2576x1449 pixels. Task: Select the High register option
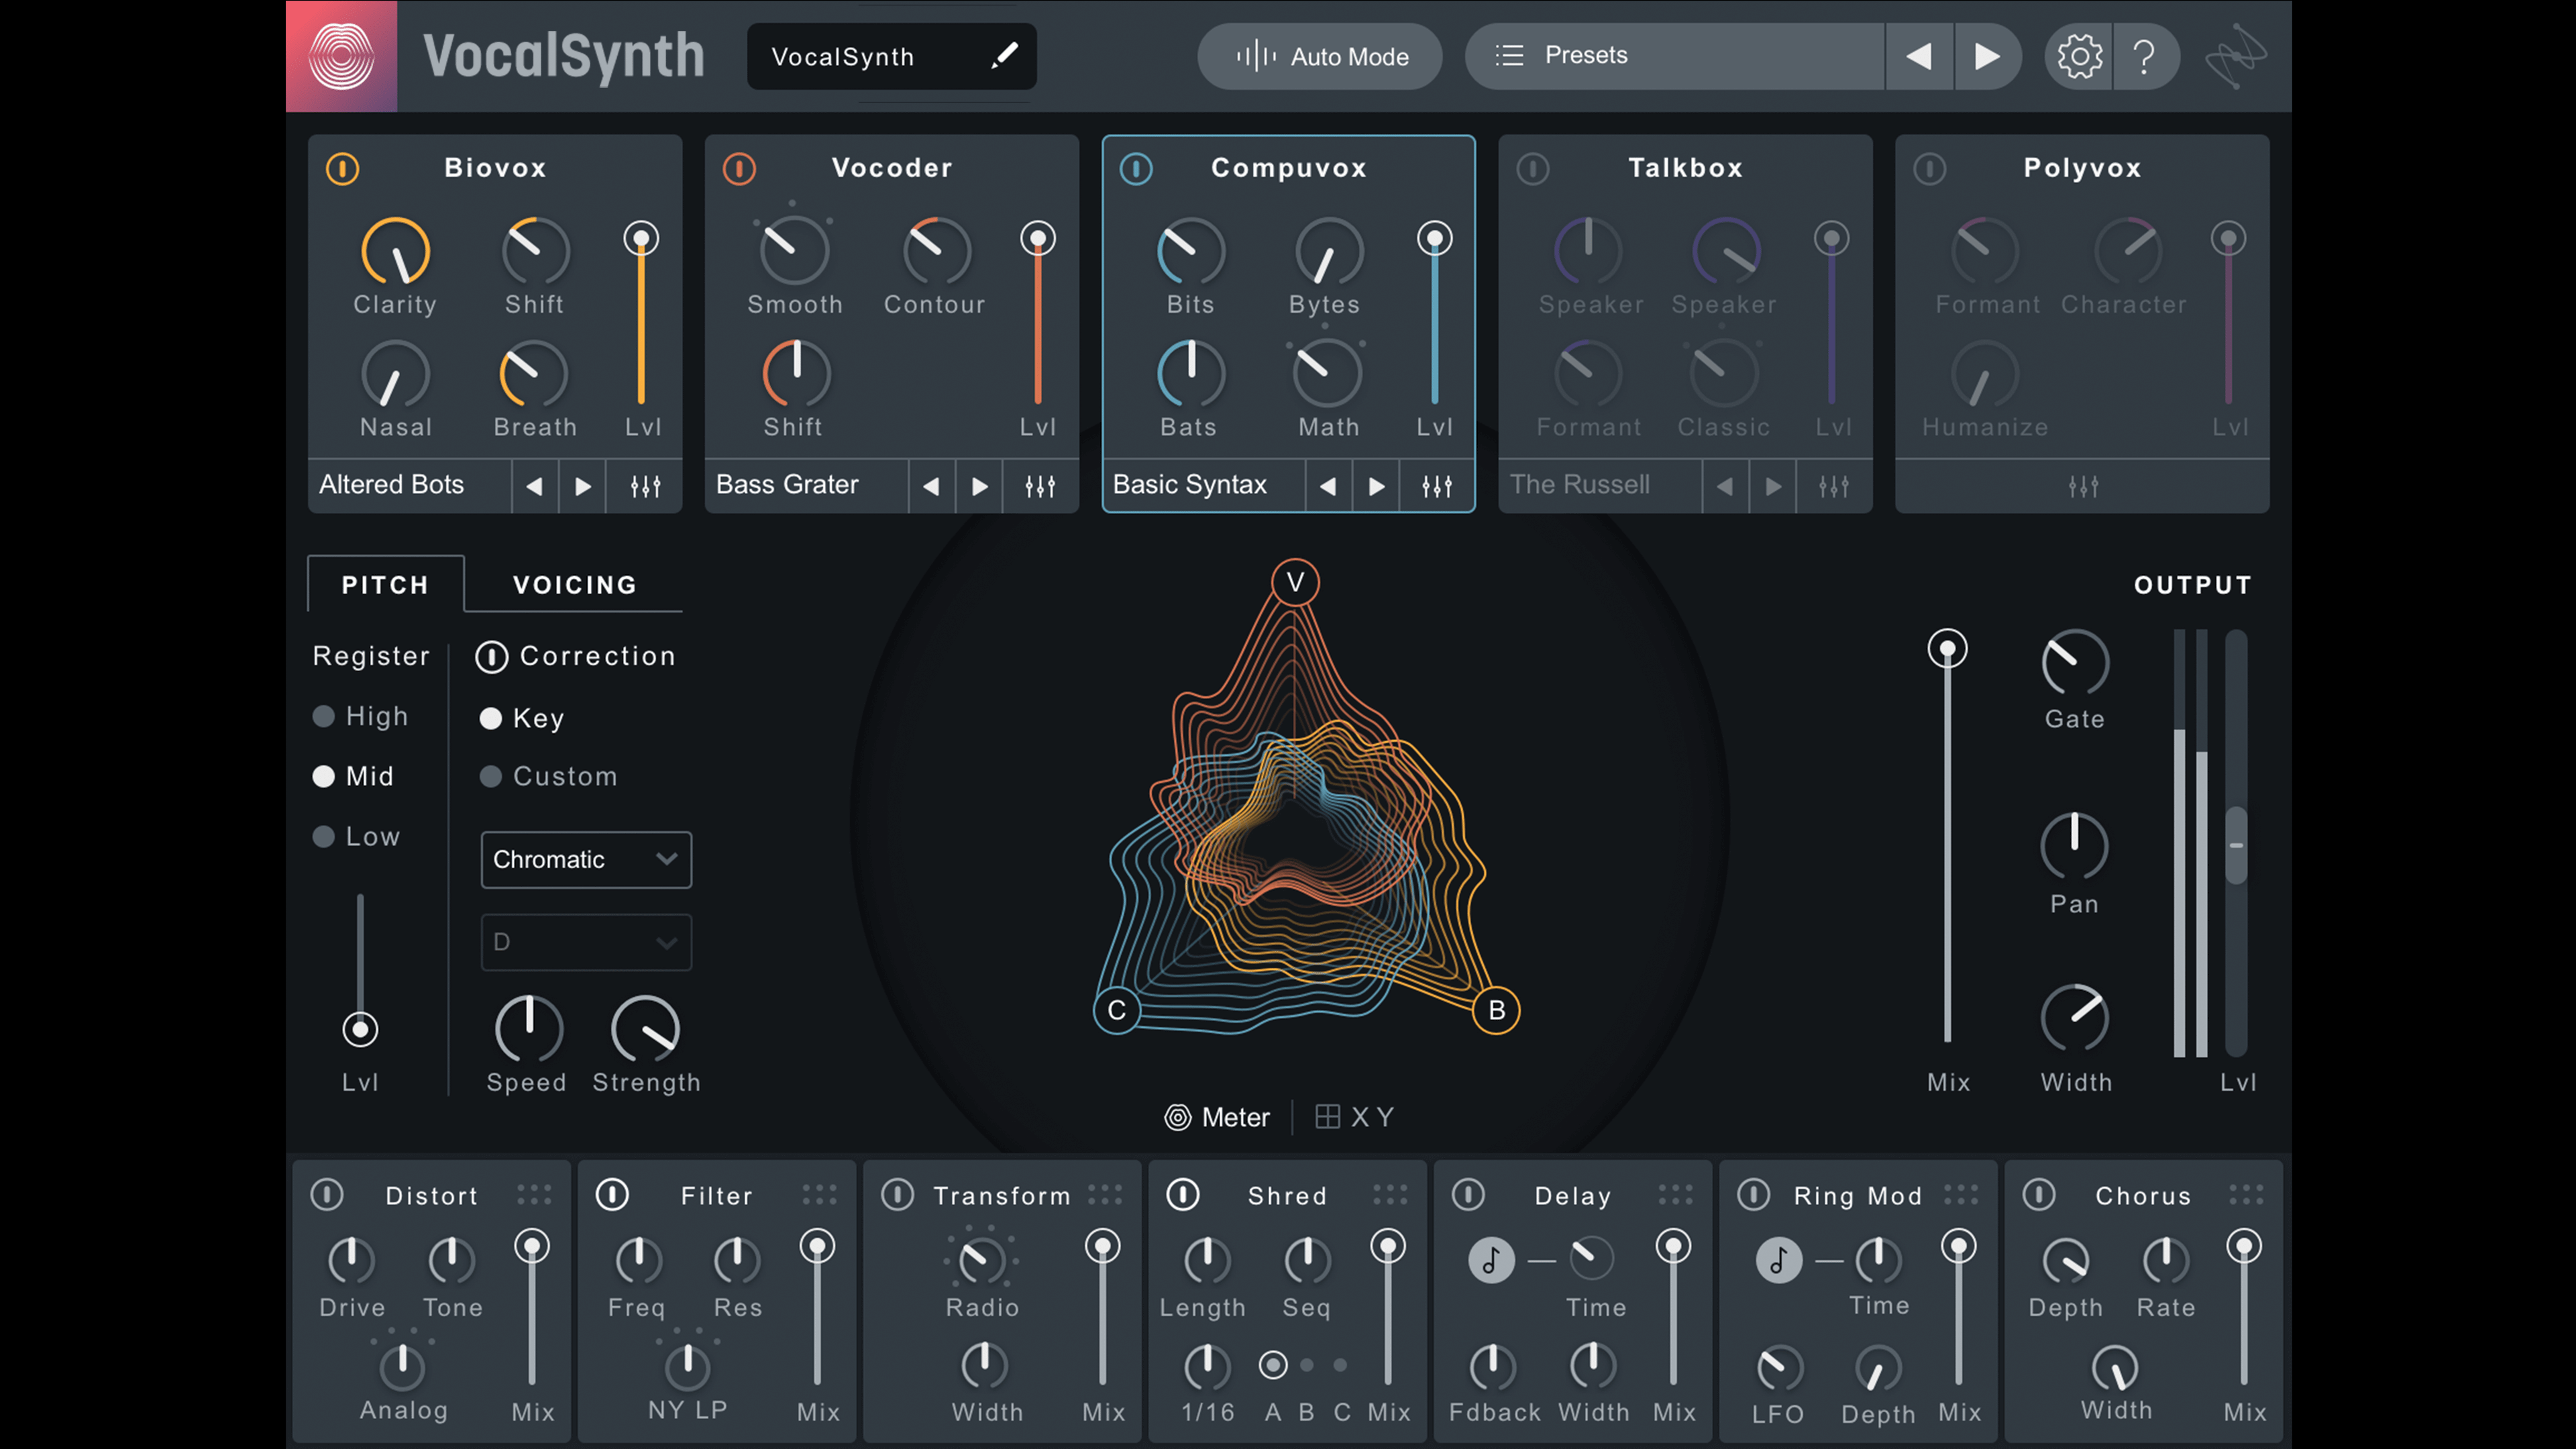click(x=360, y=716)
